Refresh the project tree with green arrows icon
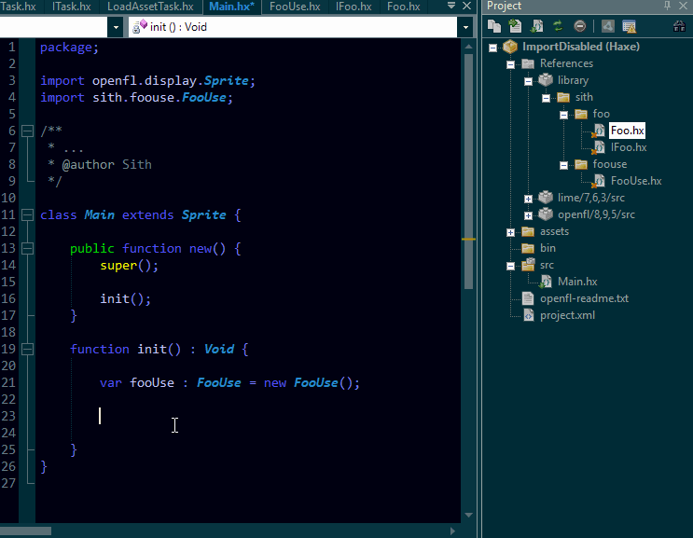 (x=558, y=26)
